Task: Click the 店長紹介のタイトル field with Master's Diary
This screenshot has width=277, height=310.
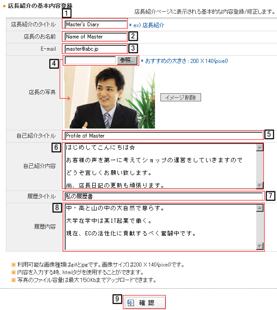Action: (96, 24)
